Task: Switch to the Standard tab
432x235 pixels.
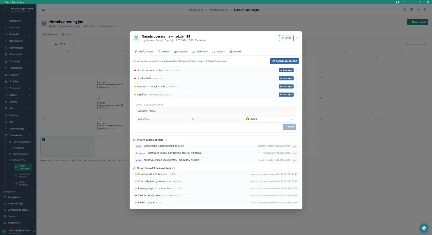Action: pyautogui.click(x=181, y=52)
